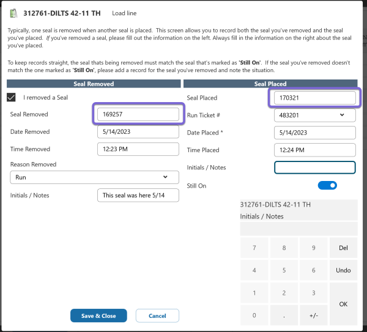Cancel the seal entry dialog
The height and width of the screenshot is (332, 367).
coord(157,315)
